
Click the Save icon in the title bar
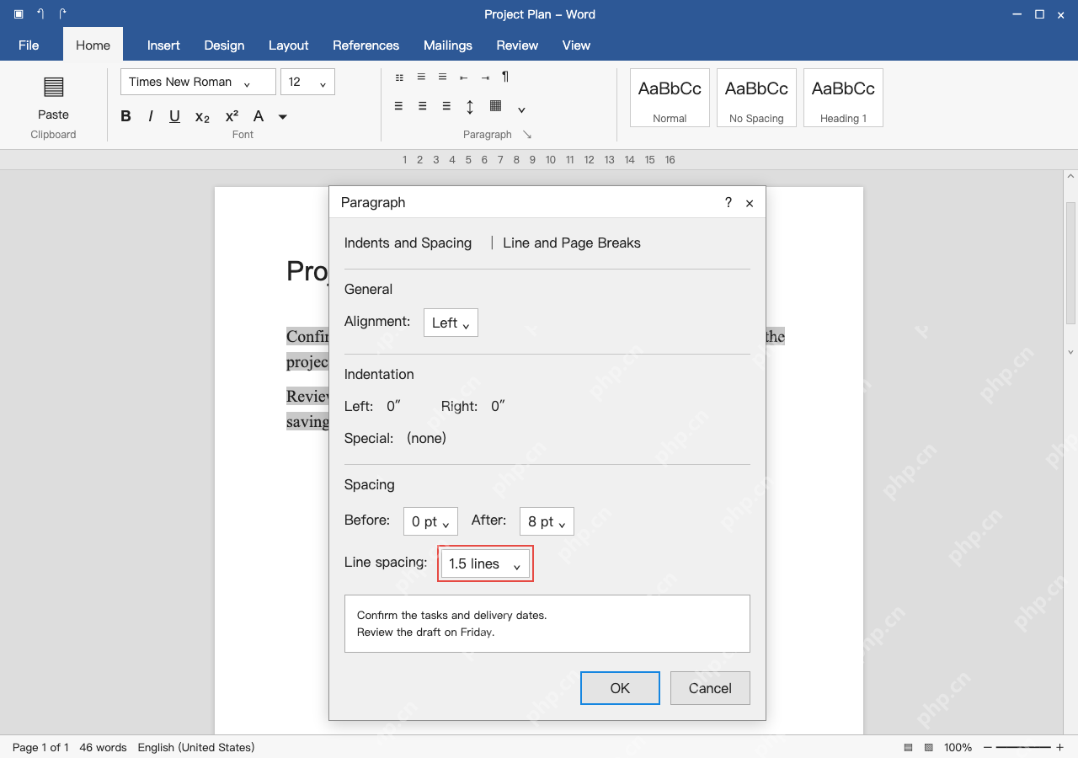19,14
